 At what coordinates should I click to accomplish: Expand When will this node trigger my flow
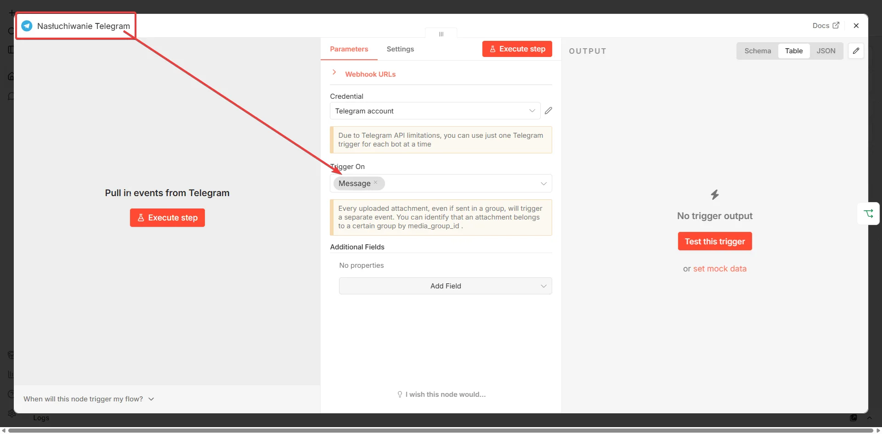tap(89, 399)
